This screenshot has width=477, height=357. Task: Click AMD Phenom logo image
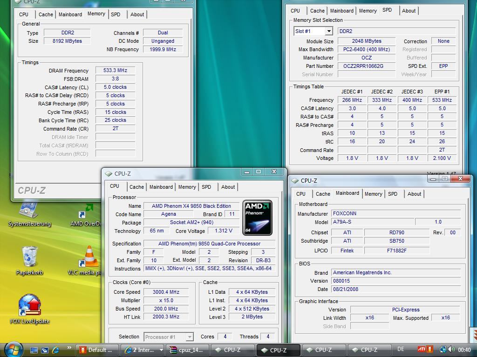(x=257, y=218)
